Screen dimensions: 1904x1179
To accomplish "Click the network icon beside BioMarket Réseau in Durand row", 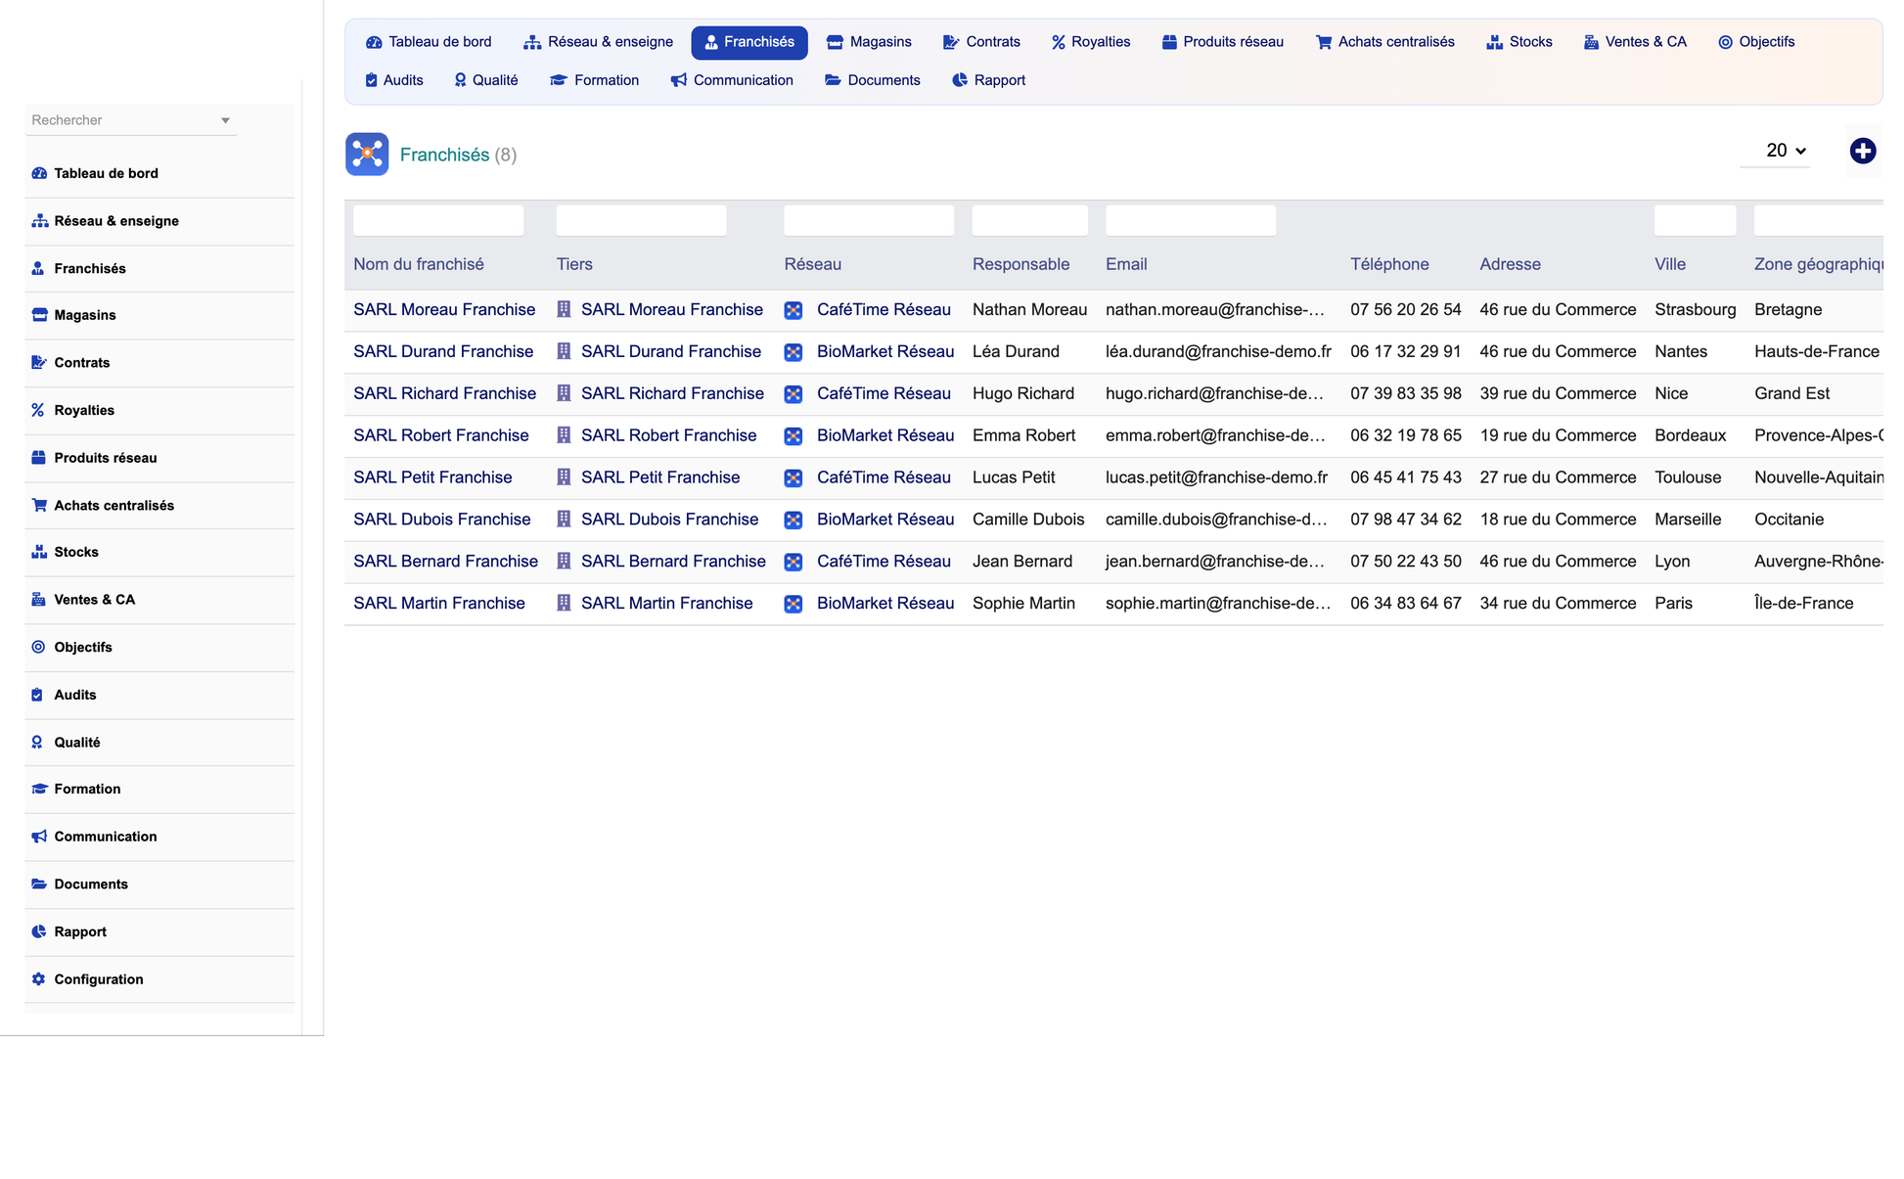I will point(793,352).
